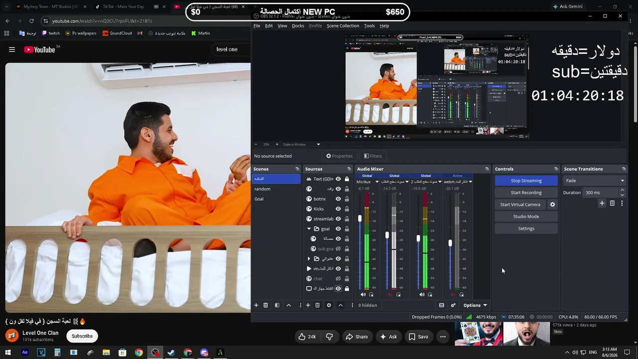Pop out the Sources dock icon
This screenshot has width=638, height=359.
coord(349,169)
